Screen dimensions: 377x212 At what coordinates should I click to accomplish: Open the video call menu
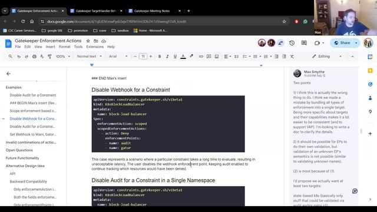click(x=319, y=43)
